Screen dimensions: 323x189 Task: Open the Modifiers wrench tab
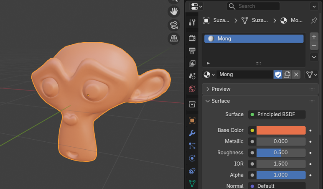click(x=192, y=133)
